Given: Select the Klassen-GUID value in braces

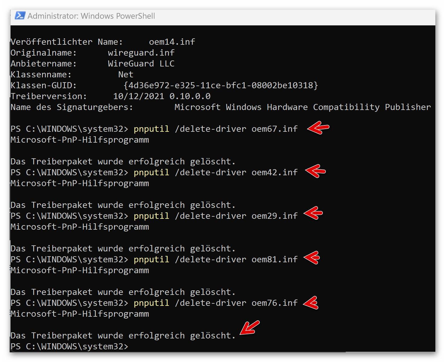Looking at the screenshot, I should pos(221,85).
